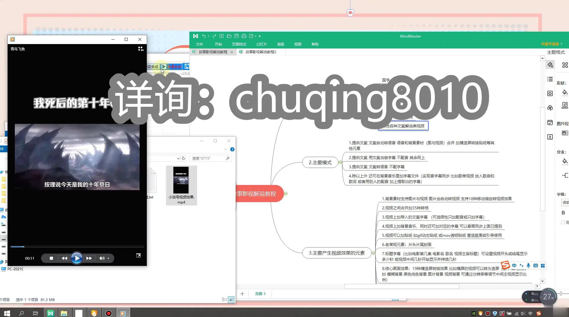Click the rewind button in the media player
Image resolution: width=569 pixels, height=317 pixels.
(x=64, y=258)
